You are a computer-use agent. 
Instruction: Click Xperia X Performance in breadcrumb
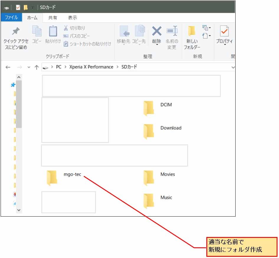click(x=91, y=67)
